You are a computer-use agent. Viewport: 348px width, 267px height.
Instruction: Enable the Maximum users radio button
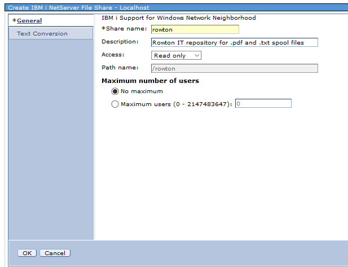(x=115, y=104)
